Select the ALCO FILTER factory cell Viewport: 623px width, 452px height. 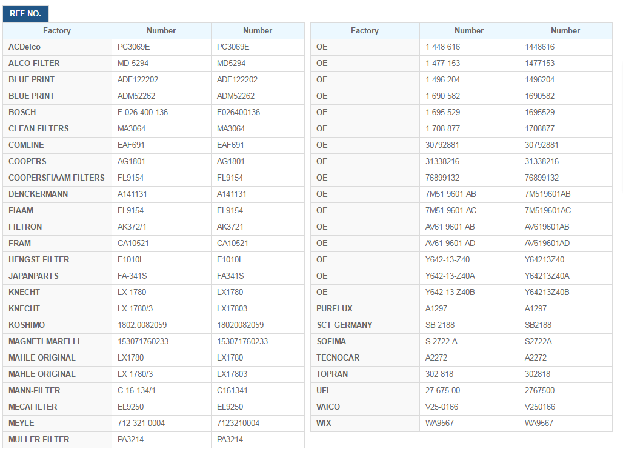click(57, 63)
